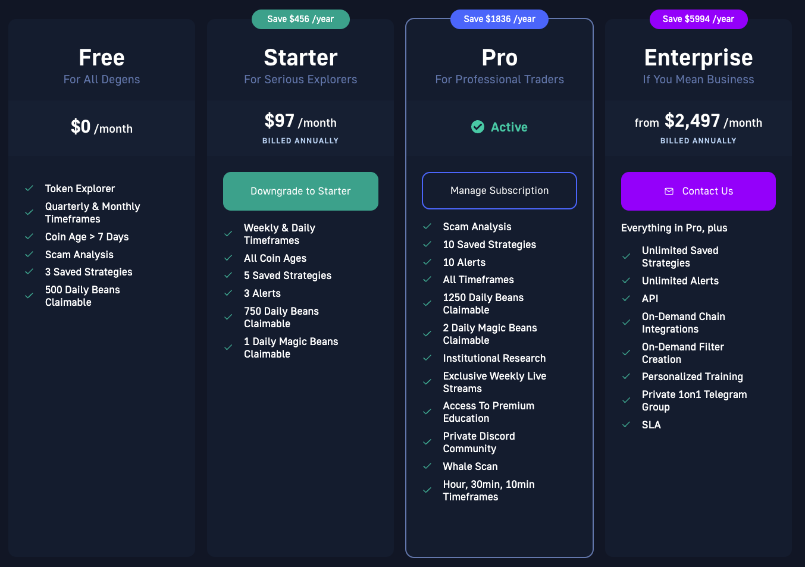Viewport: 805px width, 567px height.
Task: Click the envelope icon in Contact Us
Action: [669, 192]
